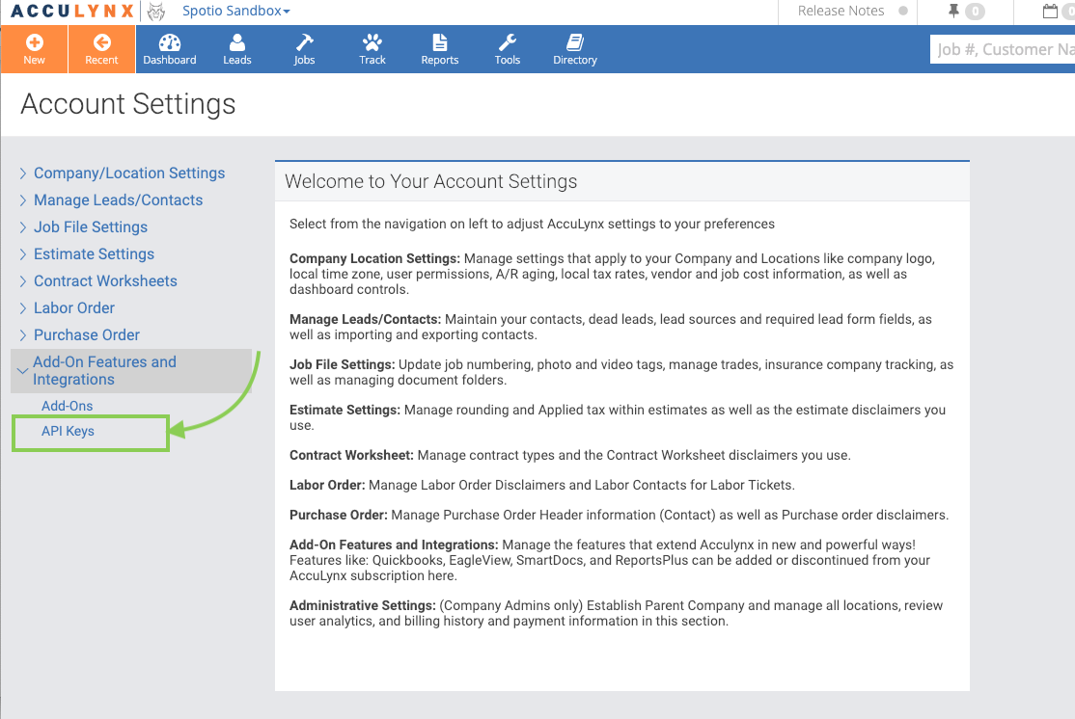The image size is (1075, 719).
Task: Open Company/Location Settings link
Action: (x=129, y=173)
